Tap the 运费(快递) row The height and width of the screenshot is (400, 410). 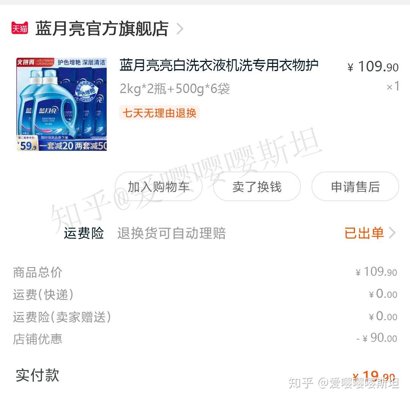tap(205, 294)
